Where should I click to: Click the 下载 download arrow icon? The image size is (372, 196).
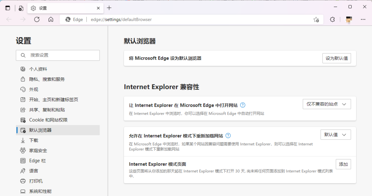pyautogui.click(x=23, y=140)
